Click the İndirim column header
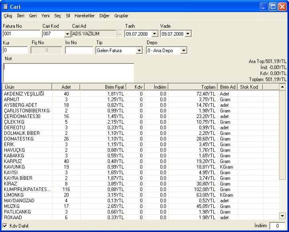 point(156,87)
